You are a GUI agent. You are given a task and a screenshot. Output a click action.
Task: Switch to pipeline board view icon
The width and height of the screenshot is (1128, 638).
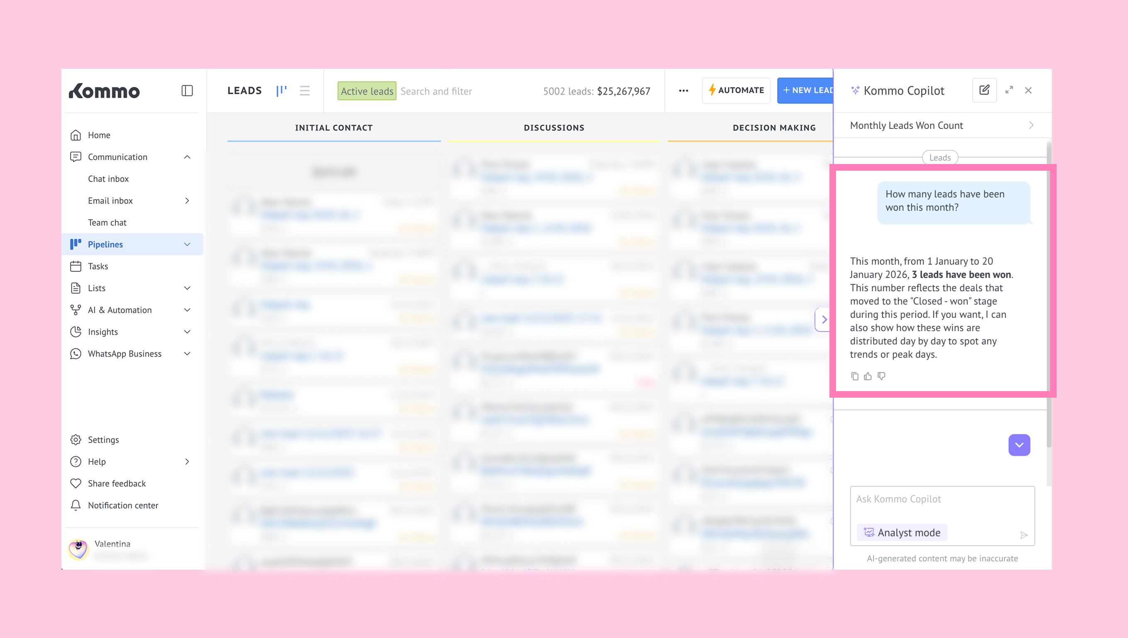tap(282, 91)
